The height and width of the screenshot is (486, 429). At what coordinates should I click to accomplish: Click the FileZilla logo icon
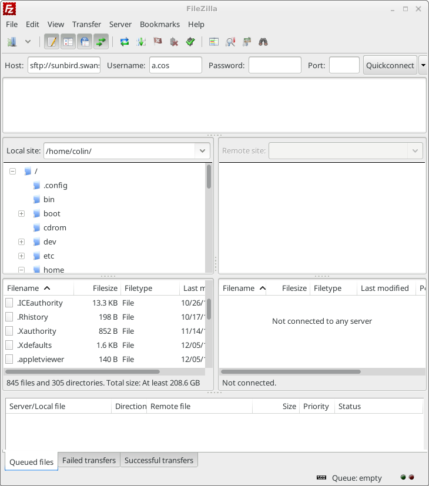9,9
